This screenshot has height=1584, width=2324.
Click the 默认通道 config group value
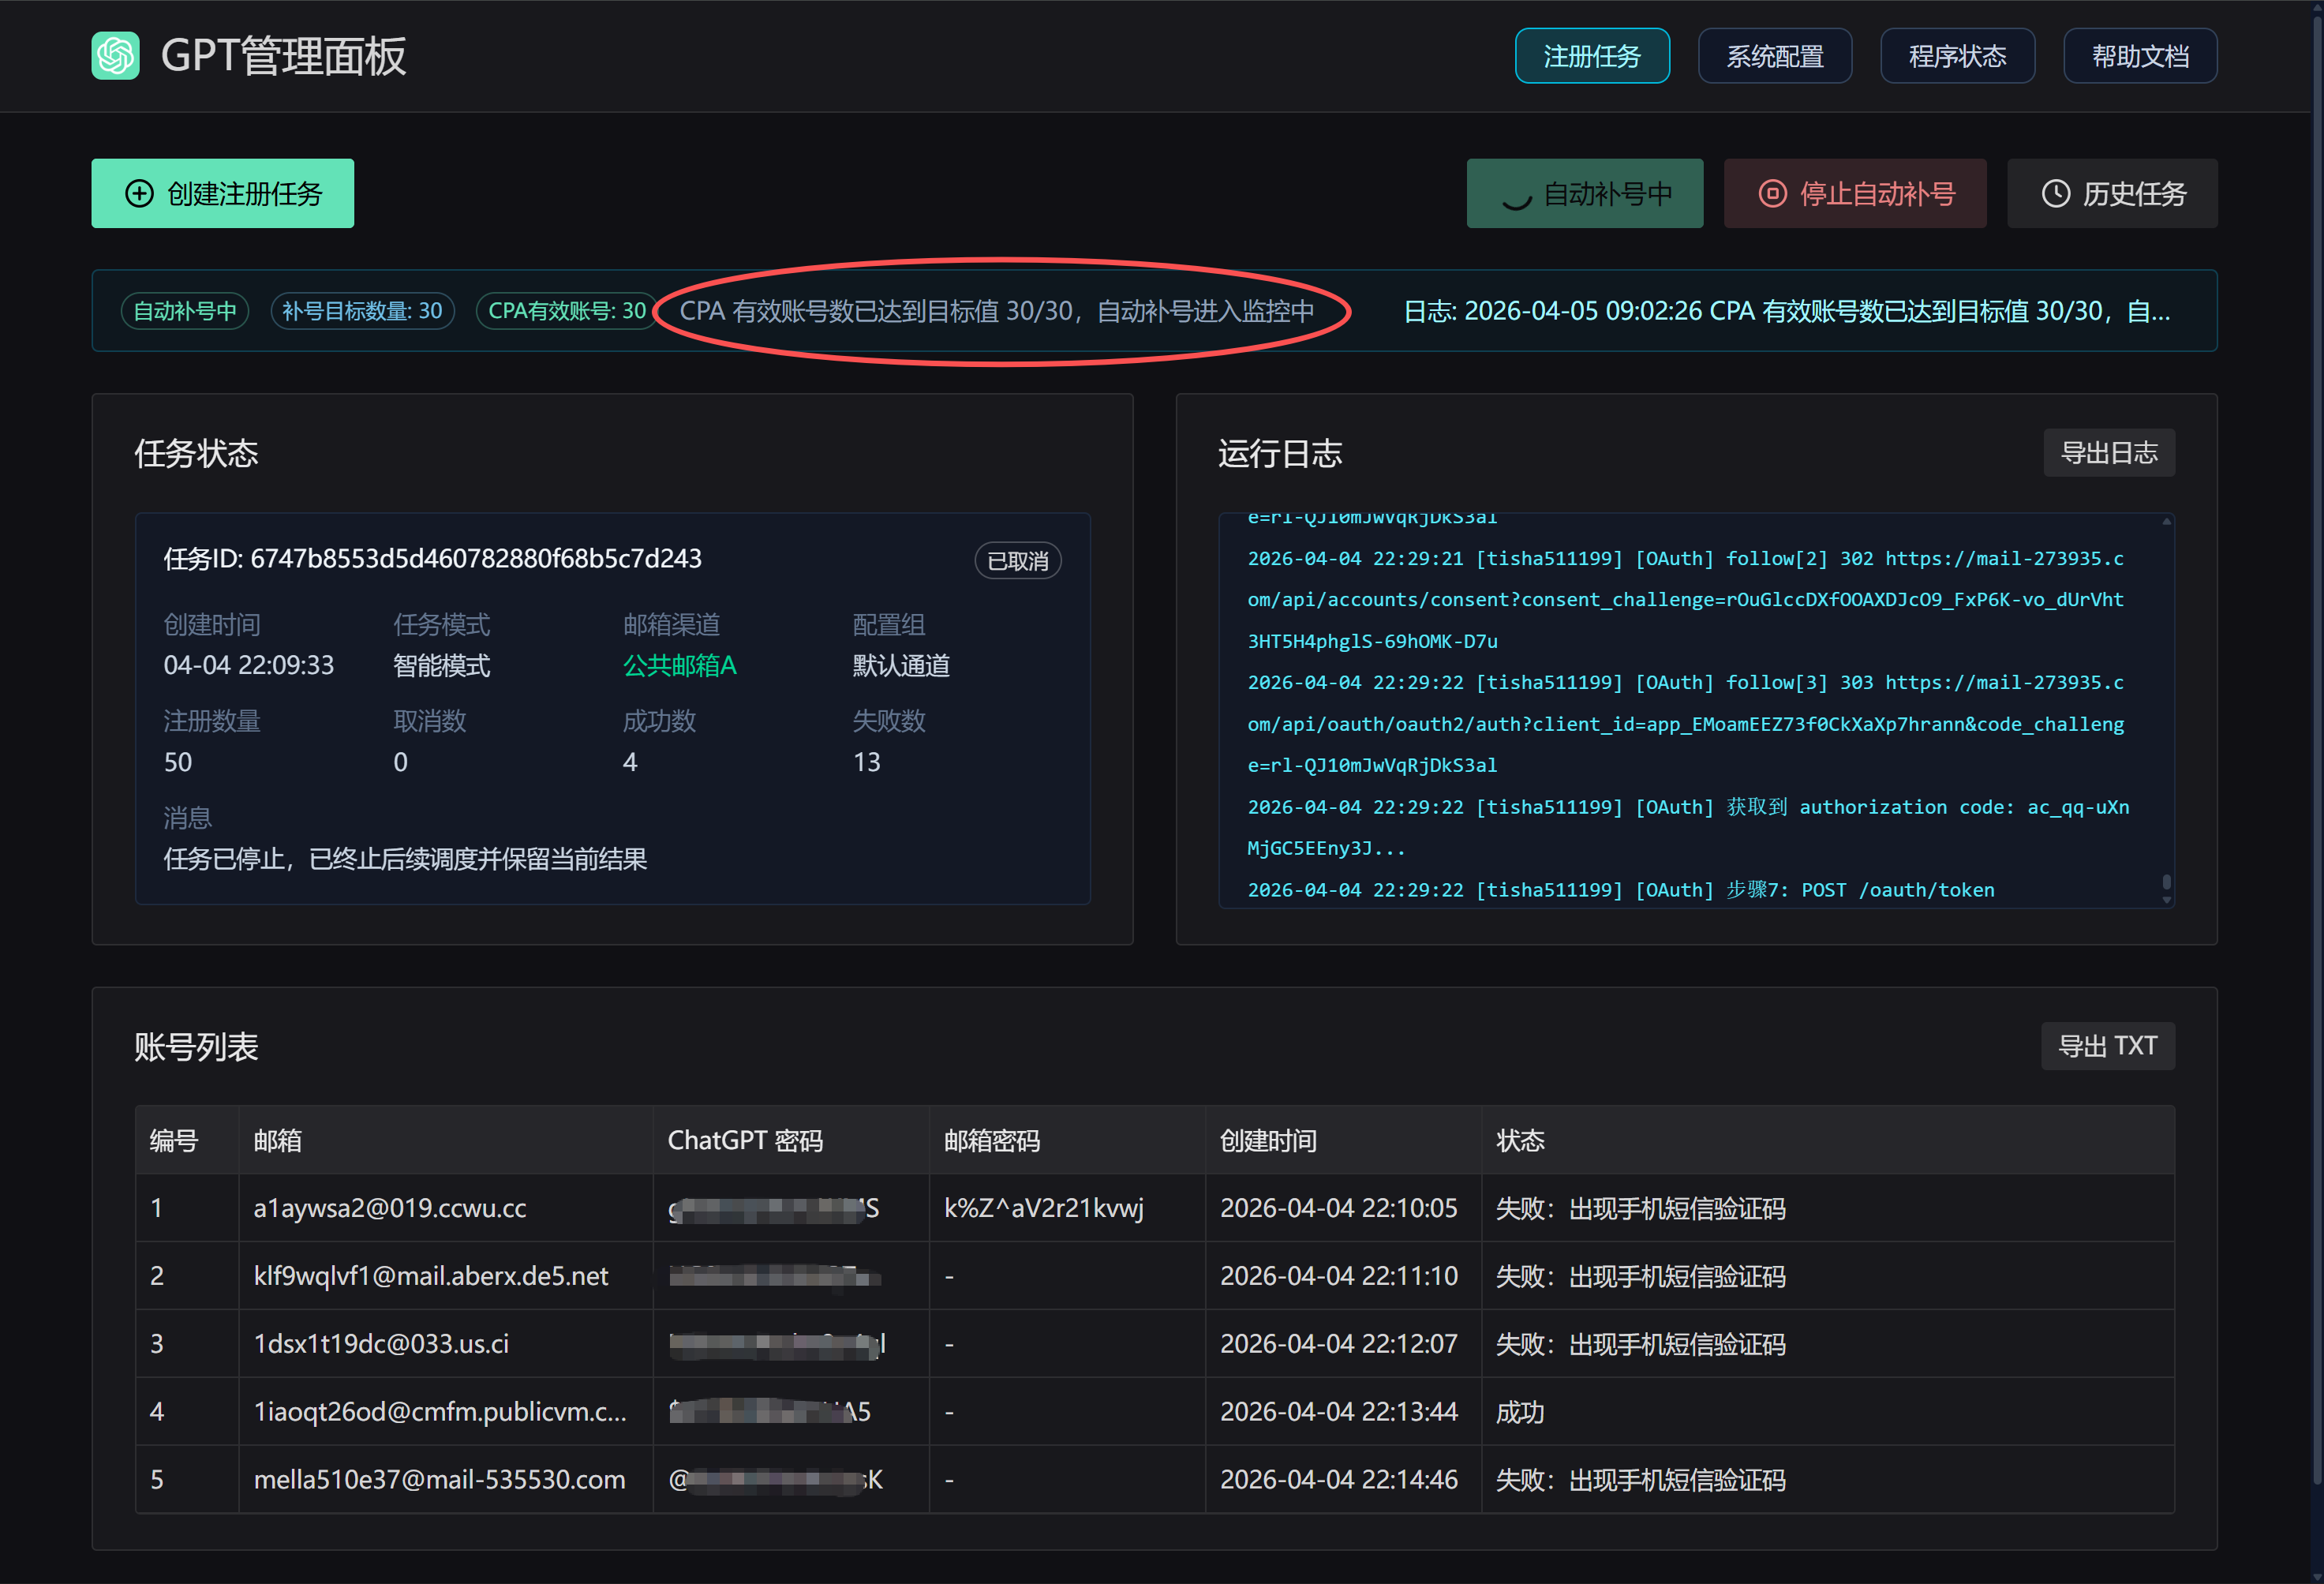click(x=901, y=666)
